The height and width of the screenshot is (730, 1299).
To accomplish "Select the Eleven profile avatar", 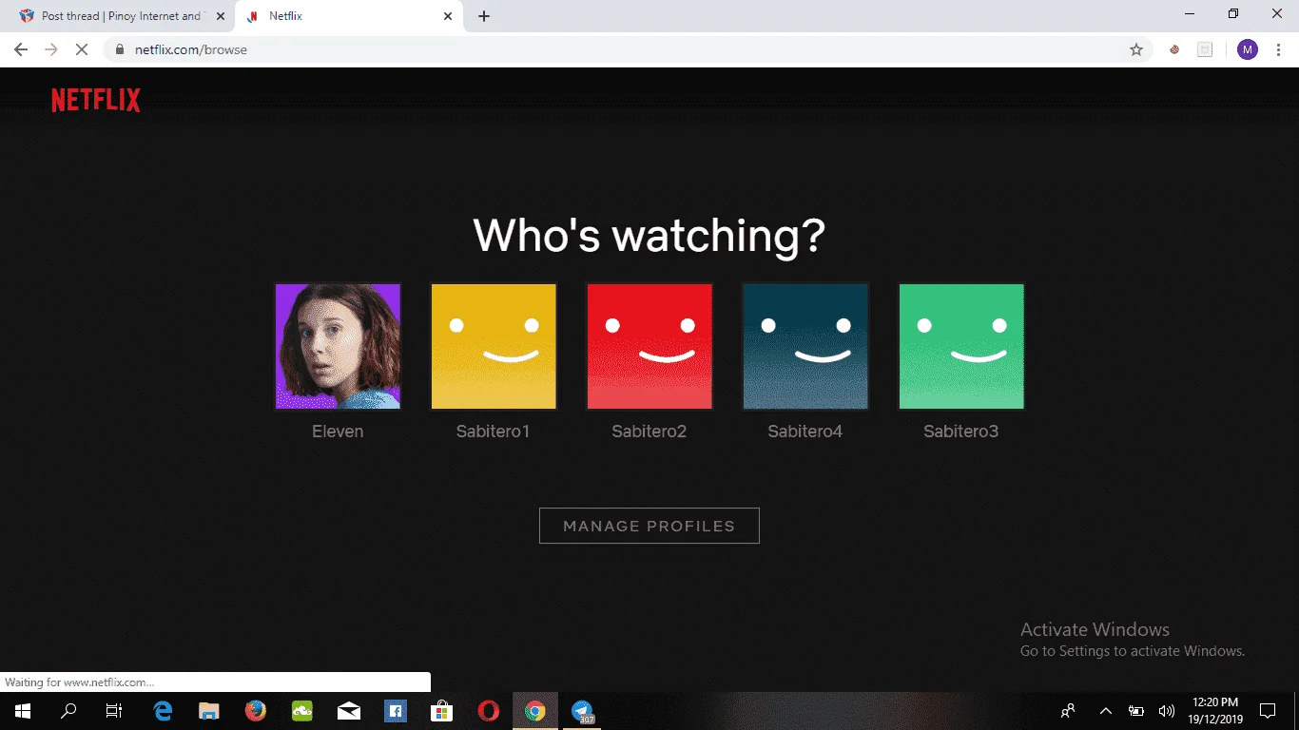I will [338, 346].
